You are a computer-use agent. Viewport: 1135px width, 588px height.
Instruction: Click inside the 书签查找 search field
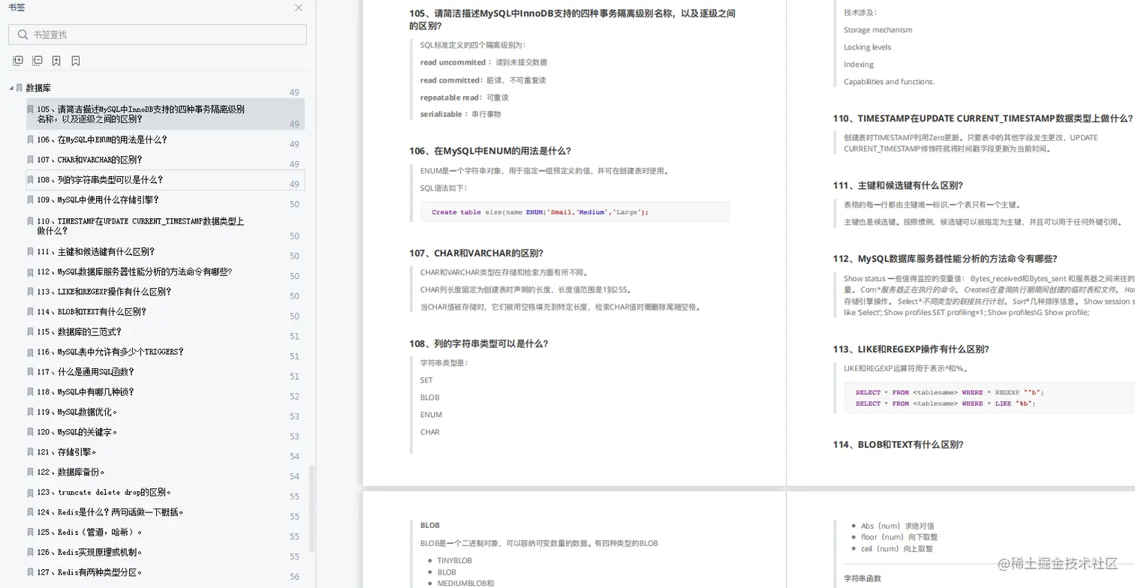pyautogui.click(x=150, y=34)
